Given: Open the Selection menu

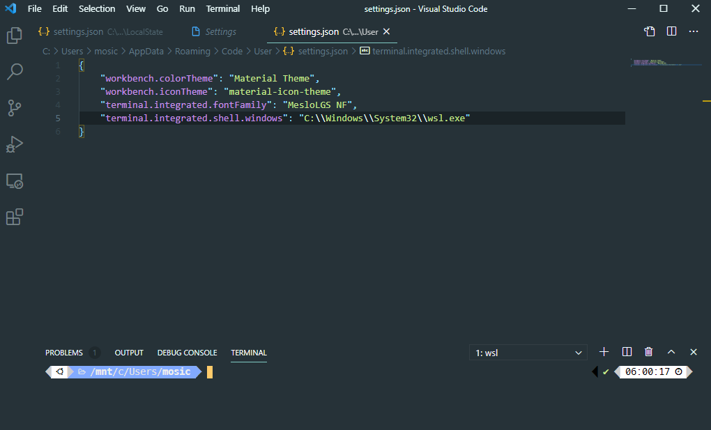Looking at the screenshot, I should 97,8.
